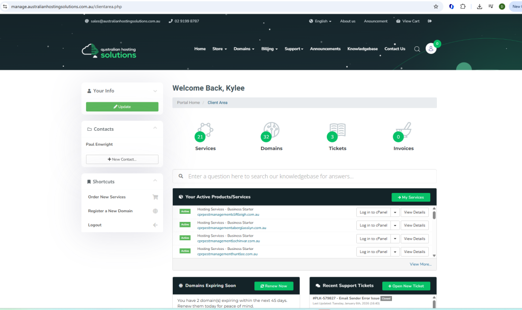Viewport: 522px width, 310px height.
Task: Click the browser profile avatar 'D'
Action: pos(502,6)
